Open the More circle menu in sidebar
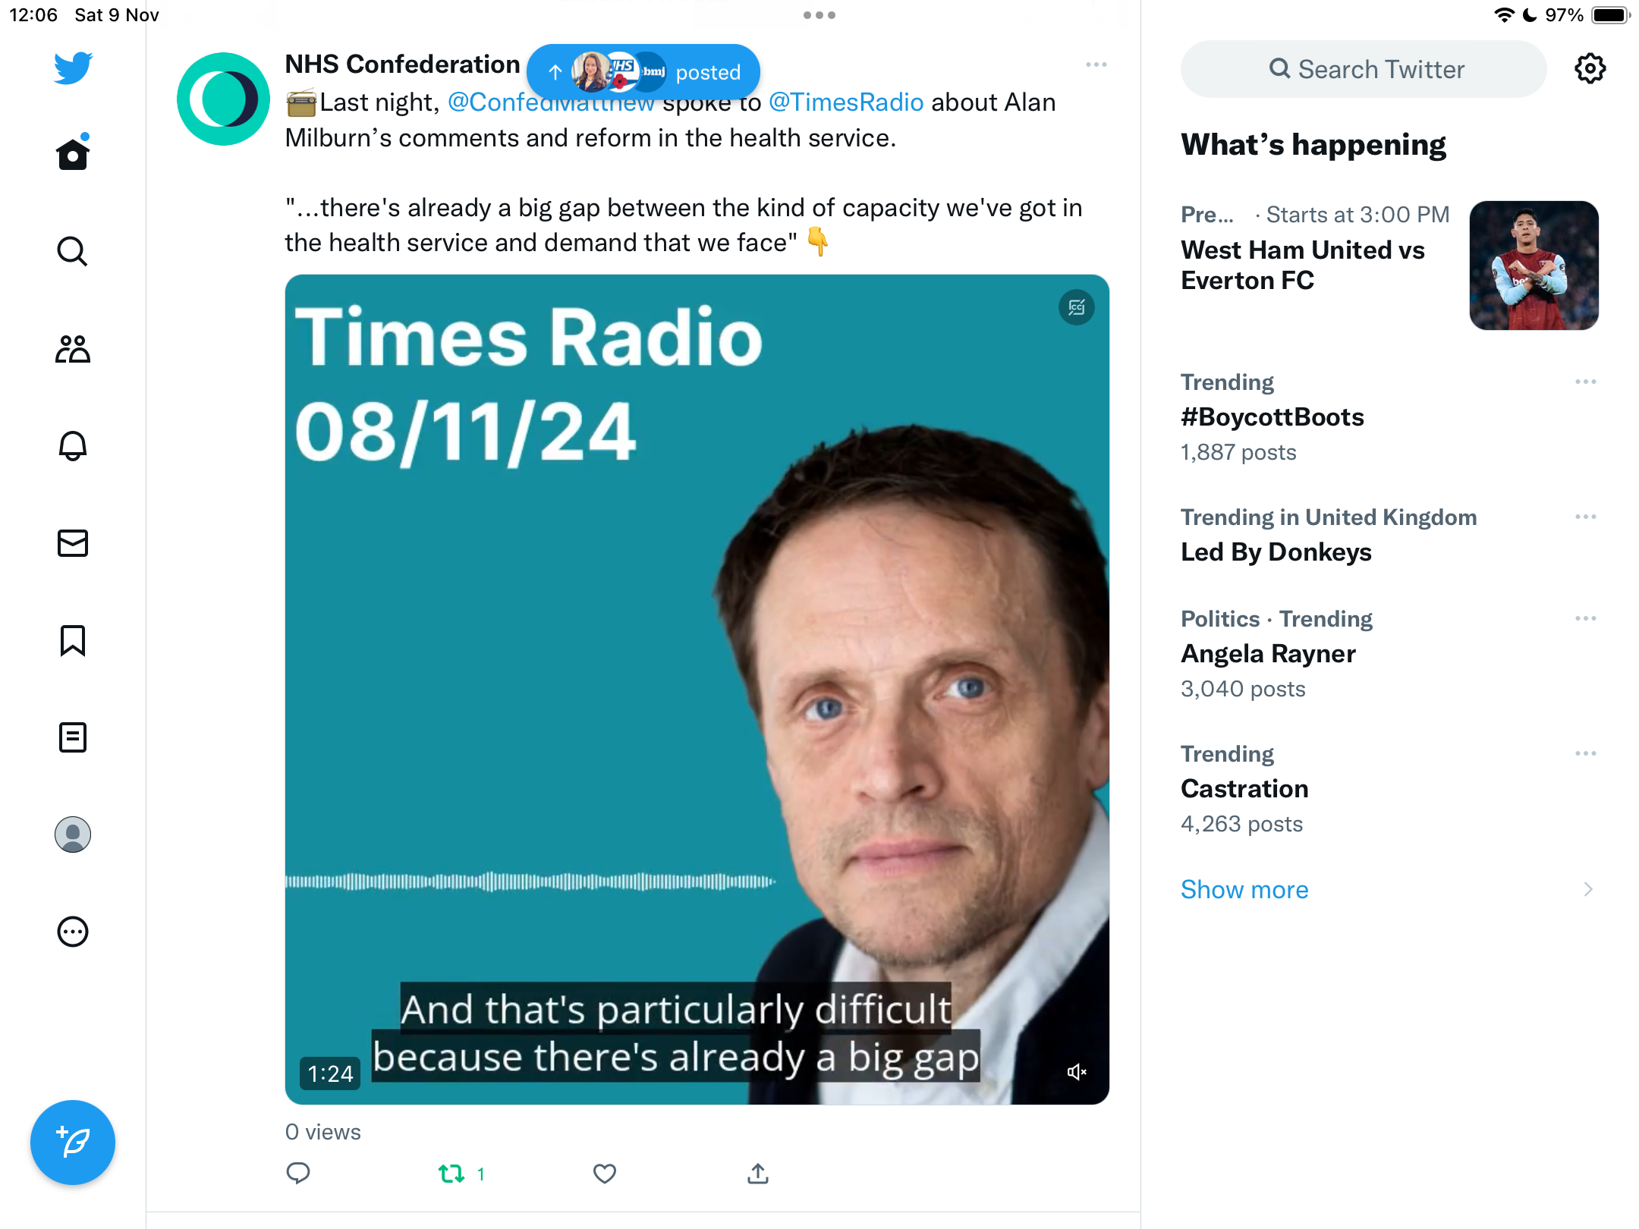 [73, 932]
